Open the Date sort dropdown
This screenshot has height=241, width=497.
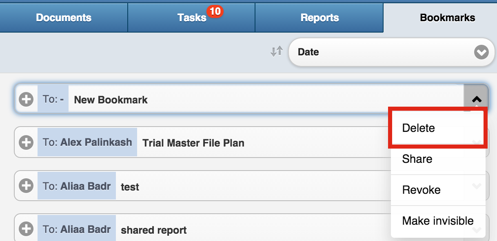pos(391,52)
